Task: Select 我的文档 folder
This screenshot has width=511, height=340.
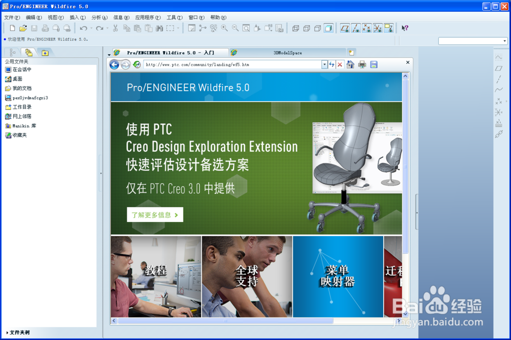Action: (x=18, y=88)
